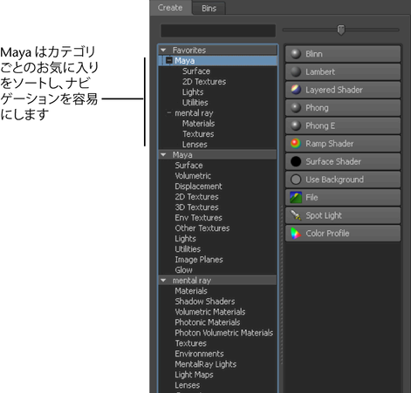The width and height of the screenshot is (411, 393).
Task: Click the icon size slider handle
Action: pyautogui.click(x=341, y=30)
